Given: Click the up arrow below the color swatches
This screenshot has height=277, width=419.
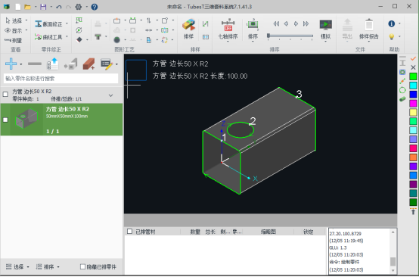Looking at the screenshot, I should (413, 212).
